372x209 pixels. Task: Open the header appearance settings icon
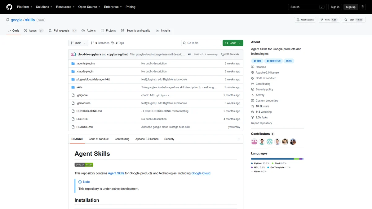pos(363,7)
